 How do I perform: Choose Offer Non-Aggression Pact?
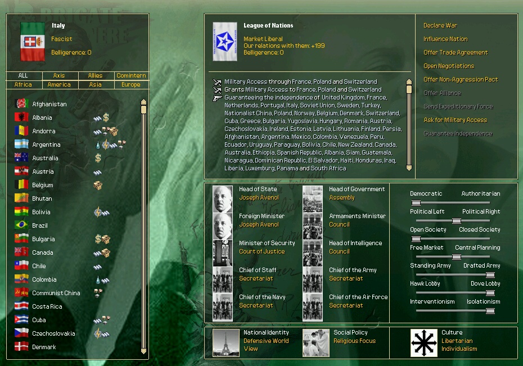tap(461, 79)
